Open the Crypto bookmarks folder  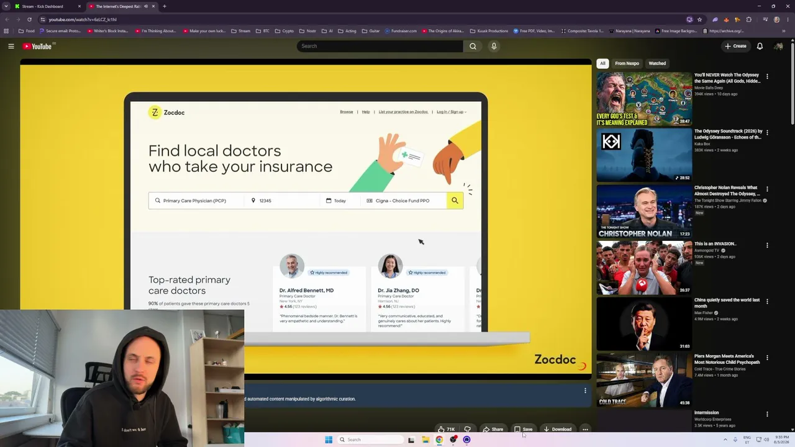tap(284, 31)
